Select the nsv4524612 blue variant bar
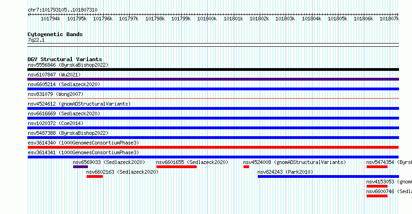 point(213,108)
